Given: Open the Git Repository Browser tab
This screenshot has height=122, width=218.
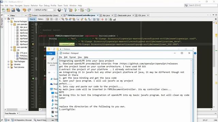Looking at the screenshot, I should coord(21,120).
